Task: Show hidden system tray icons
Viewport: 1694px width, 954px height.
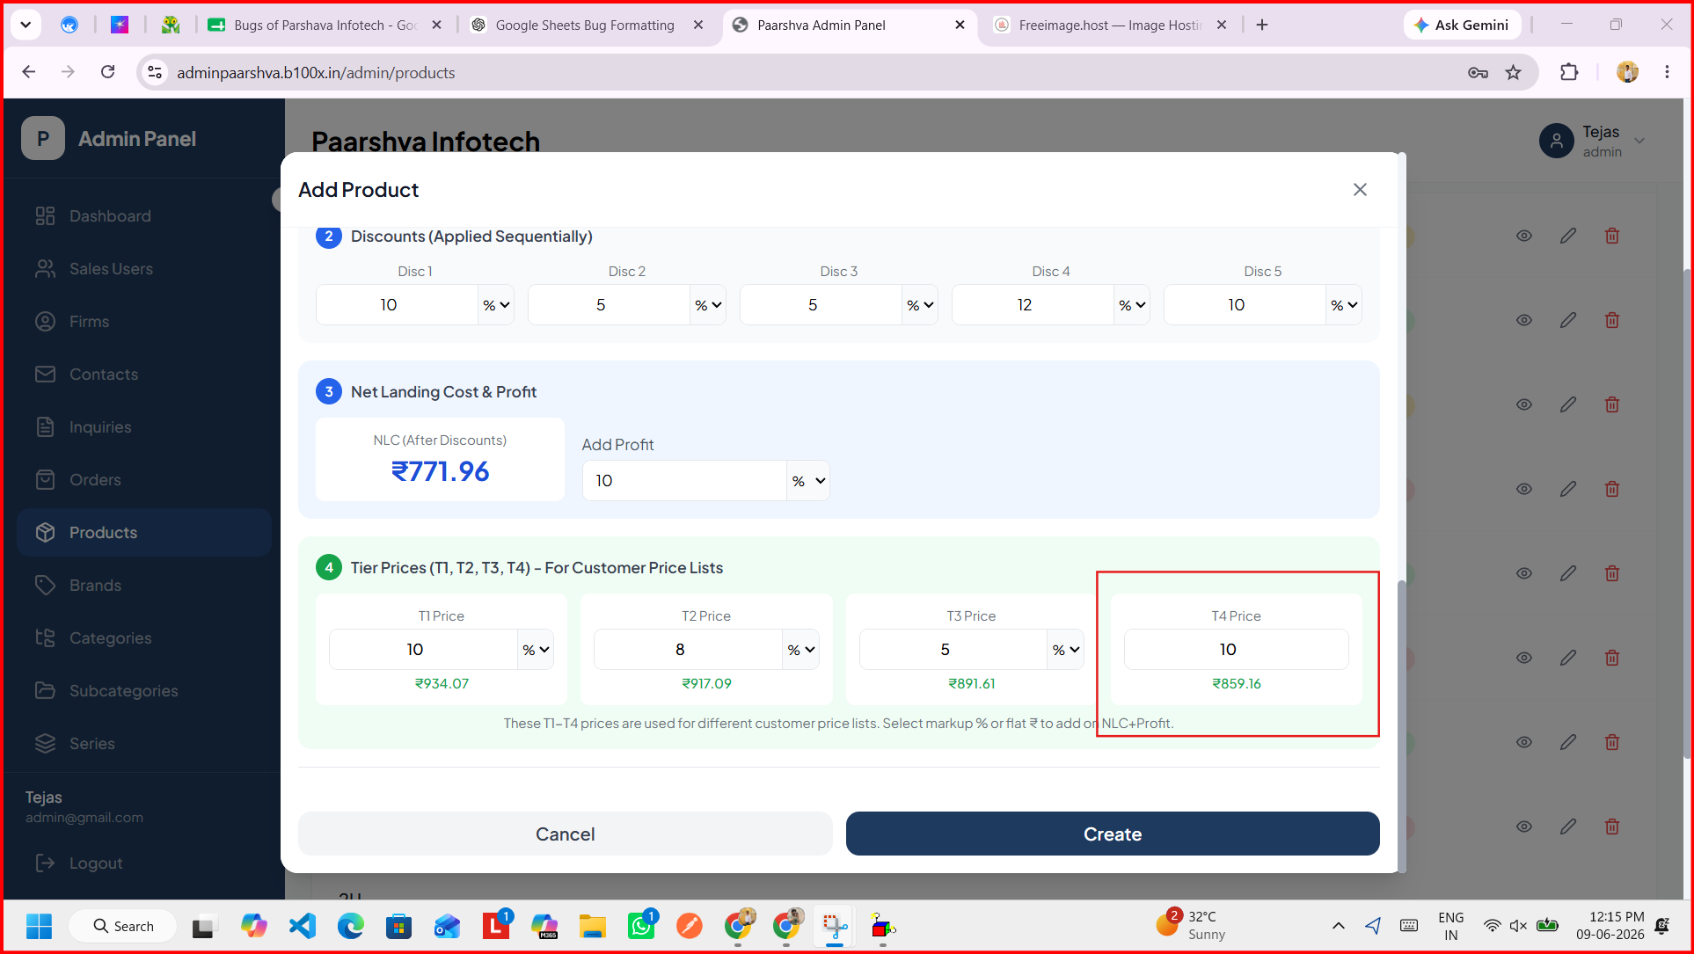Action: click(x=1338, y=926)
